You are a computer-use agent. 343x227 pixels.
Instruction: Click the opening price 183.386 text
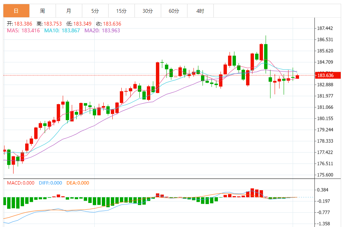tap(20, 24)
